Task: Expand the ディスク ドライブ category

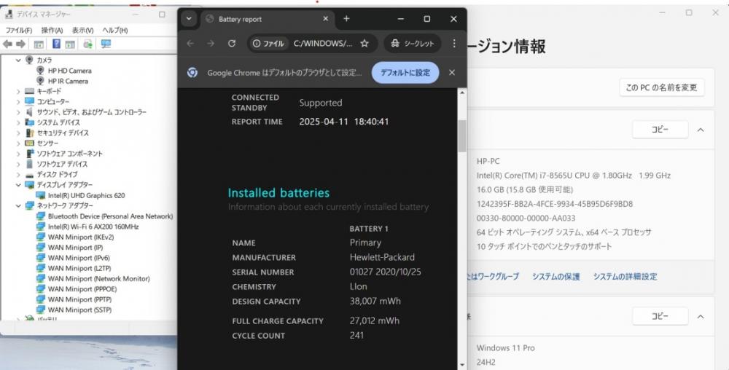Action: pos(18,175)
